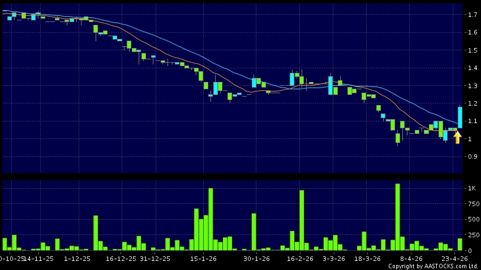Click the 0.9 price axis label
Screen dimensions: 481x270
(x=472, y=157)
